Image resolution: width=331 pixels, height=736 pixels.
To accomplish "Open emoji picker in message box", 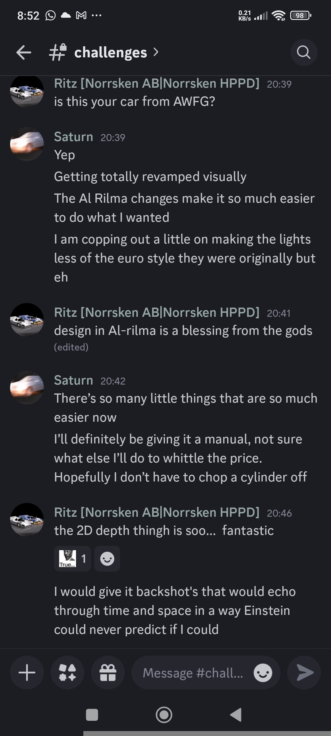I will pos(263,673).
